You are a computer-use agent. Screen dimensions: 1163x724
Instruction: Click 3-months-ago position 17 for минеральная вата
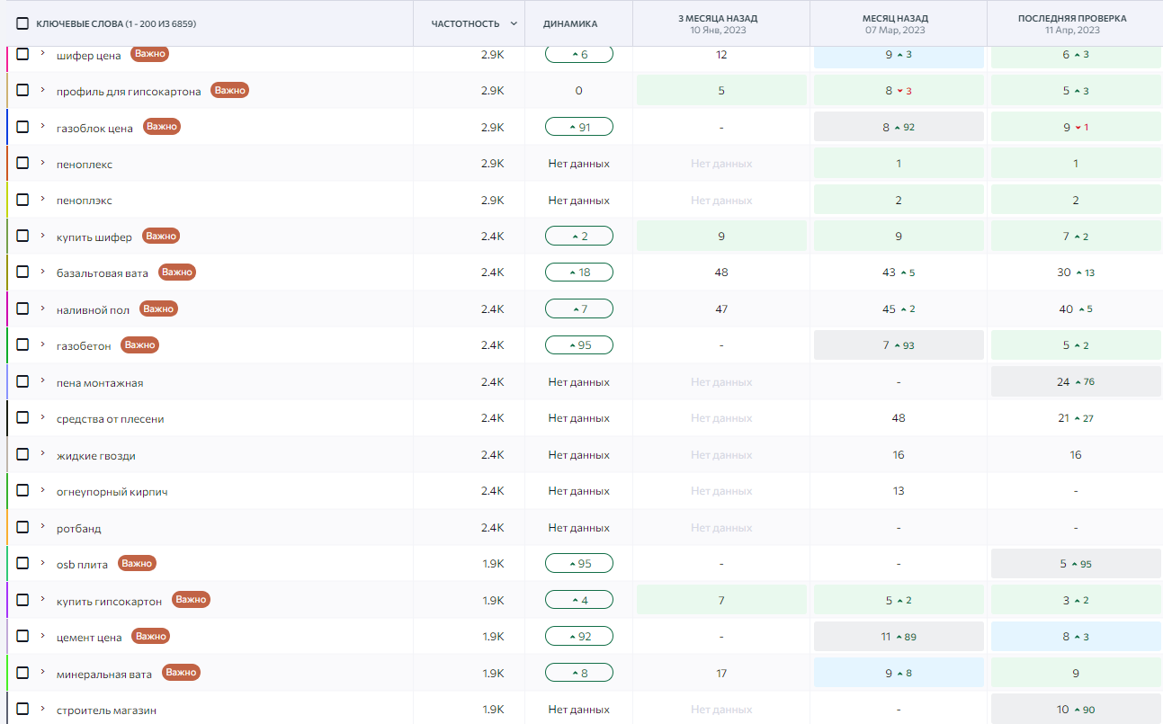click(x=721, y=673)
